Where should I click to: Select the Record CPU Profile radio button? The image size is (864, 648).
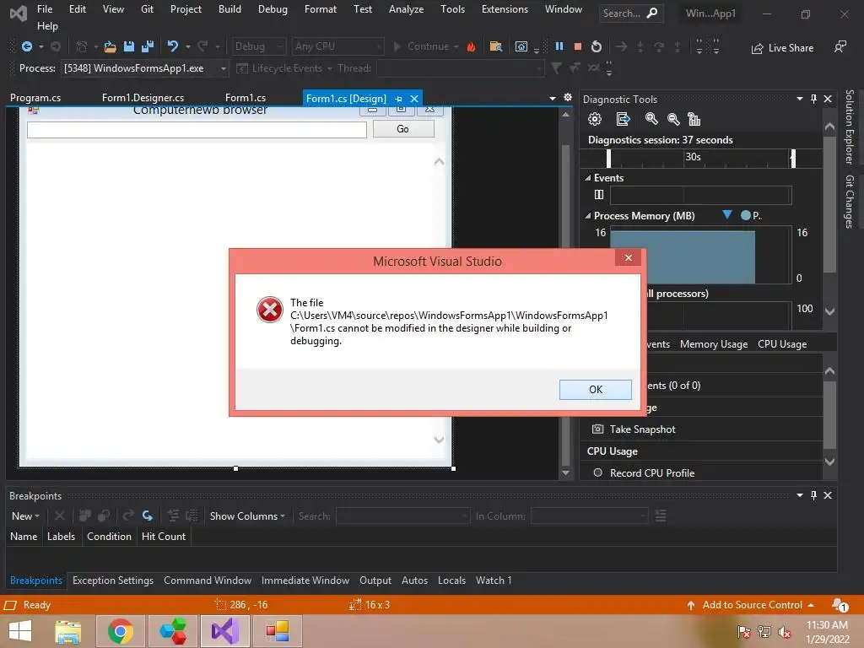(x=598, y=472)
